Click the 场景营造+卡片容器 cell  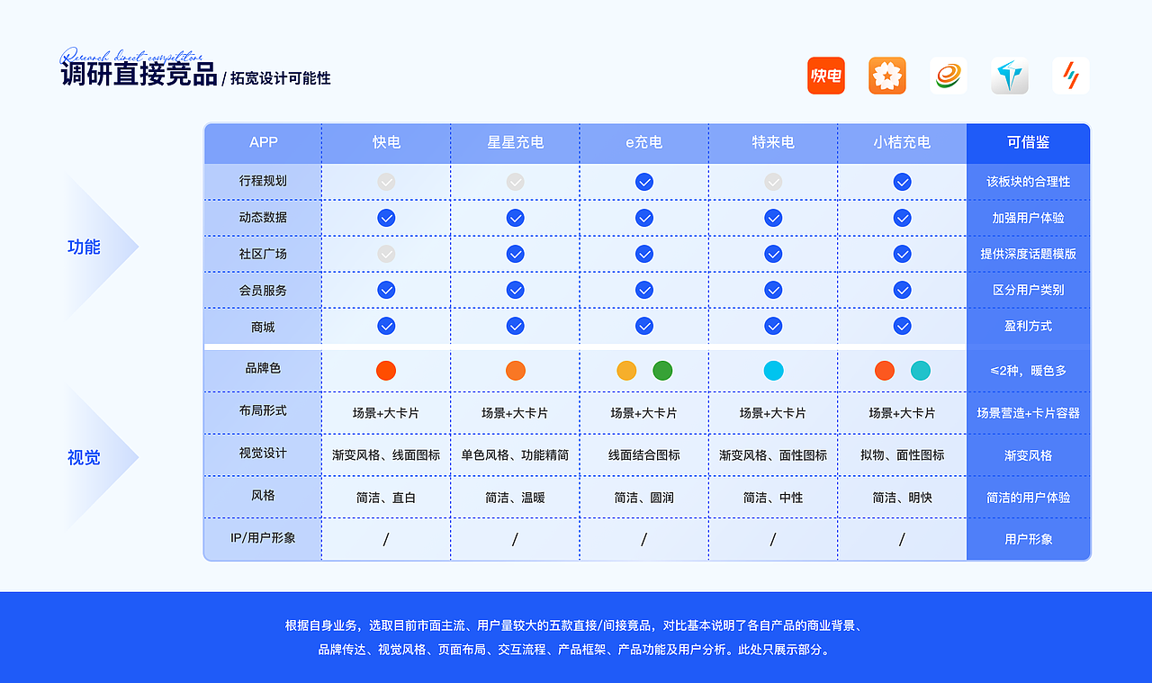pyautogui.click(x=1029, y=413)
